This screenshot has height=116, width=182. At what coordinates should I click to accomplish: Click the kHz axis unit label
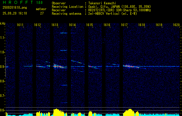tap(3, 23)
